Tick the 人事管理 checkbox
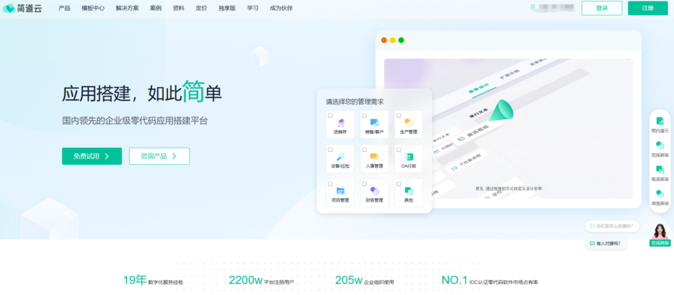This screenshot has width=674, height=295. pyautogui.click(x=365, y=150)
